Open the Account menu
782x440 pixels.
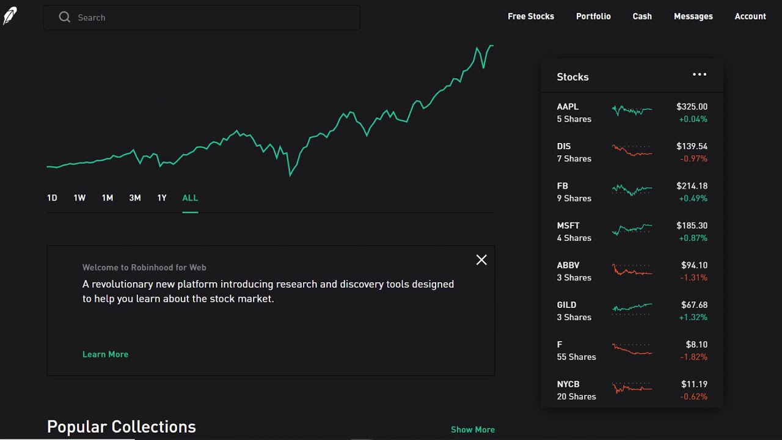pyautogui.click(x=750, y=16)
